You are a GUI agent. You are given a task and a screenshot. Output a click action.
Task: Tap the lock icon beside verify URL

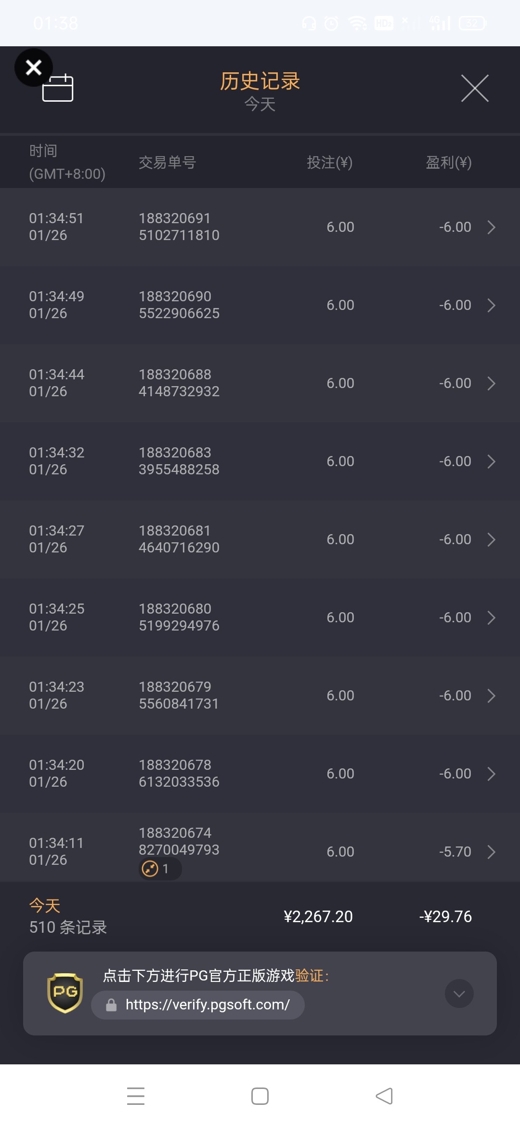pos(111,1005)
